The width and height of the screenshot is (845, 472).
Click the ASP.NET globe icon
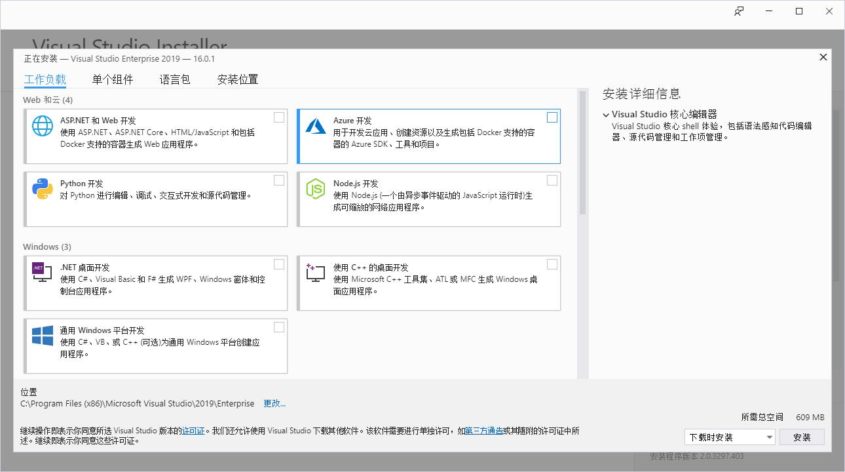(43, 126)
